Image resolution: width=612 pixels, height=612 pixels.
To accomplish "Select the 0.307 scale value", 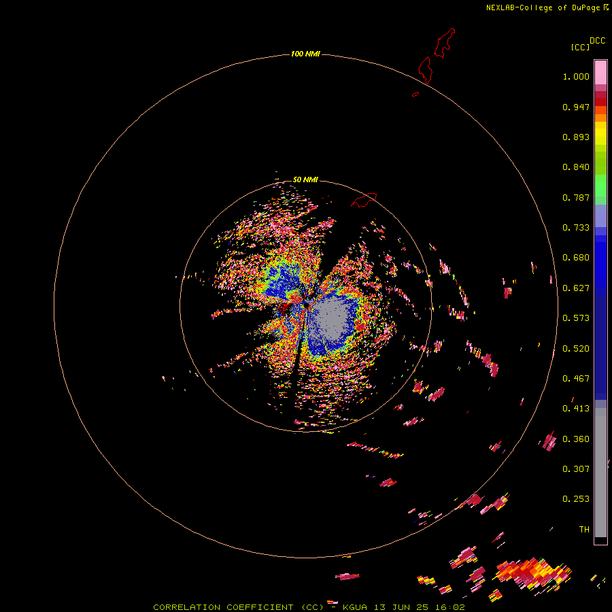I will tap(576, 469).
